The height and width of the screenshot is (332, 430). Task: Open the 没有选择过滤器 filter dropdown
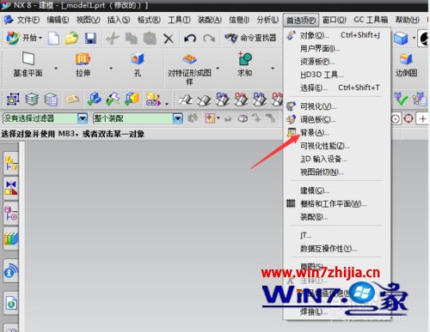tap(83, 118)
